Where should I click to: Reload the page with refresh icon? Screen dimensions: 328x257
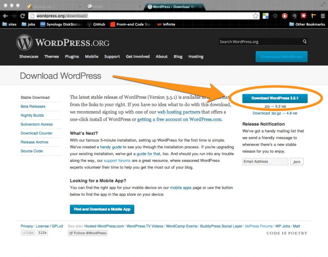tap(22, 16)
